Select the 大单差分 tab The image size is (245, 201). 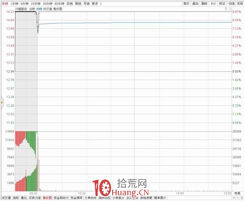[x=118, y=198]
